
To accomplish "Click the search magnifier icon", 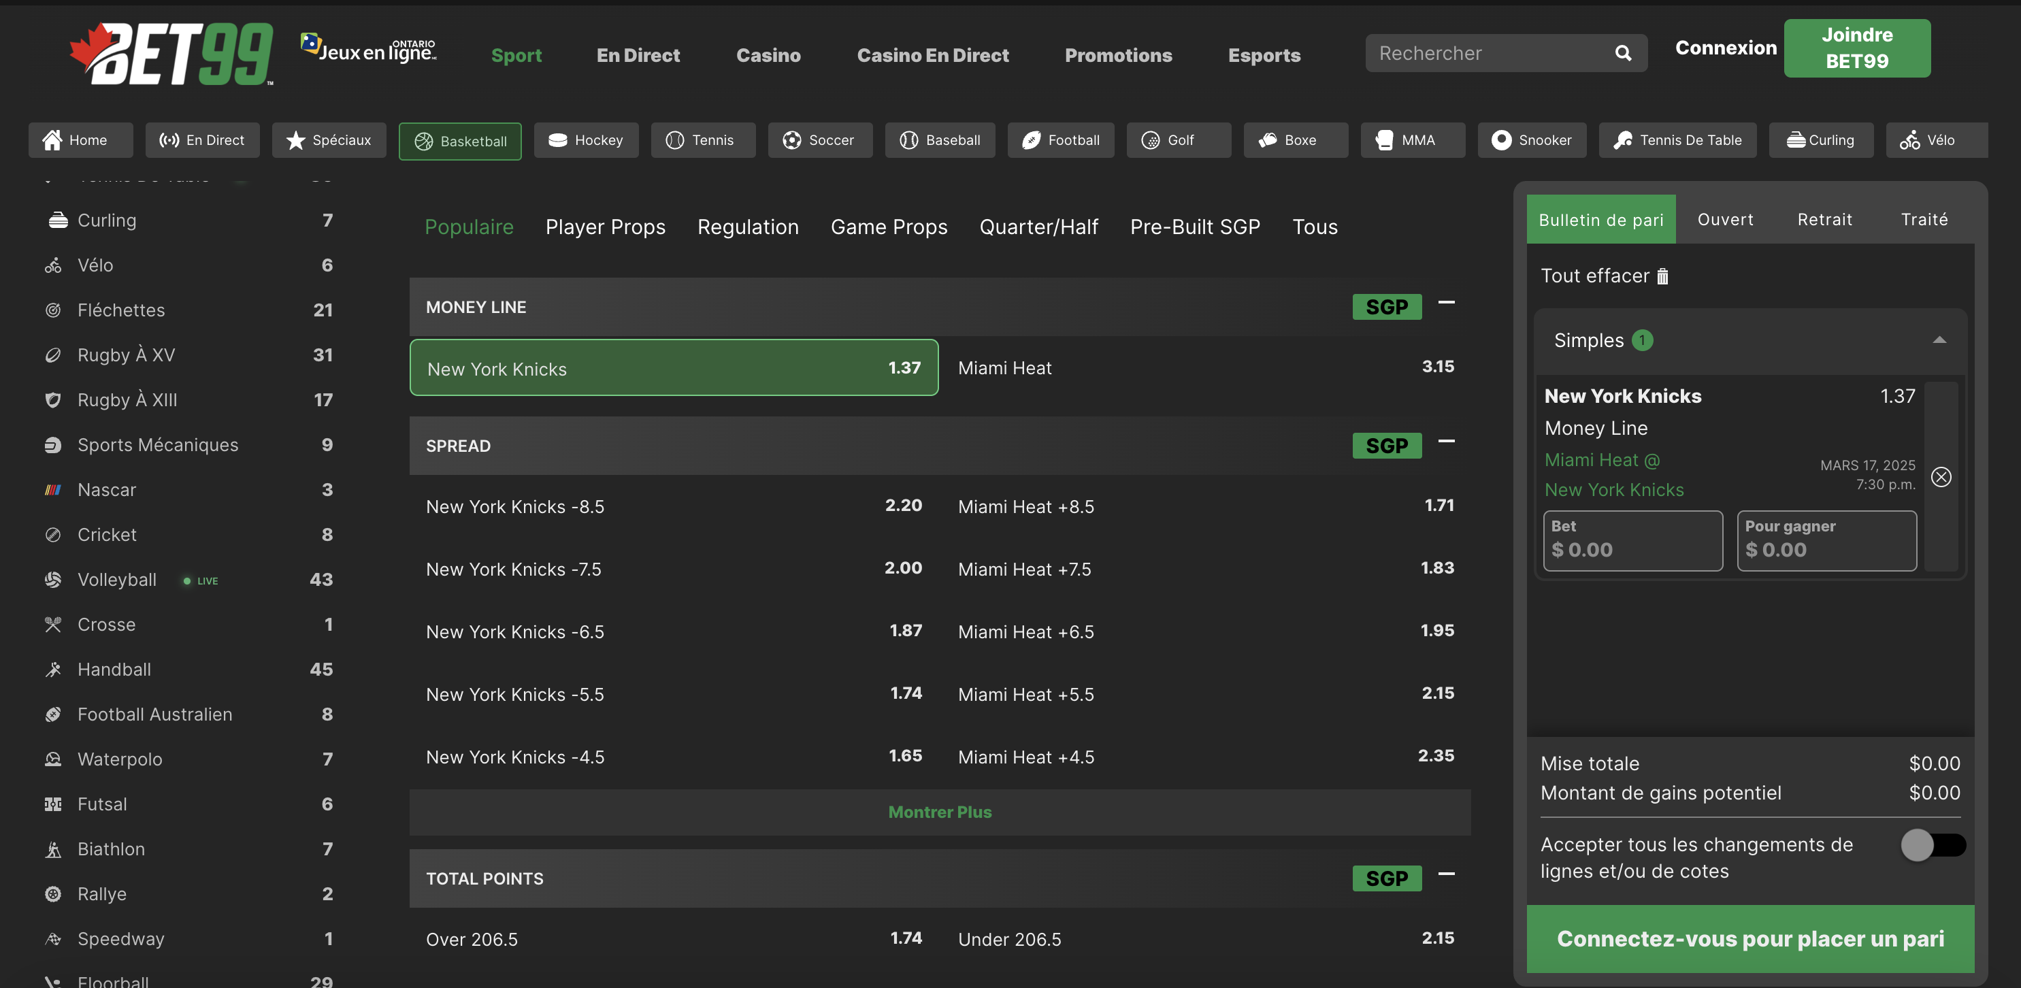I will point(1622,53).
